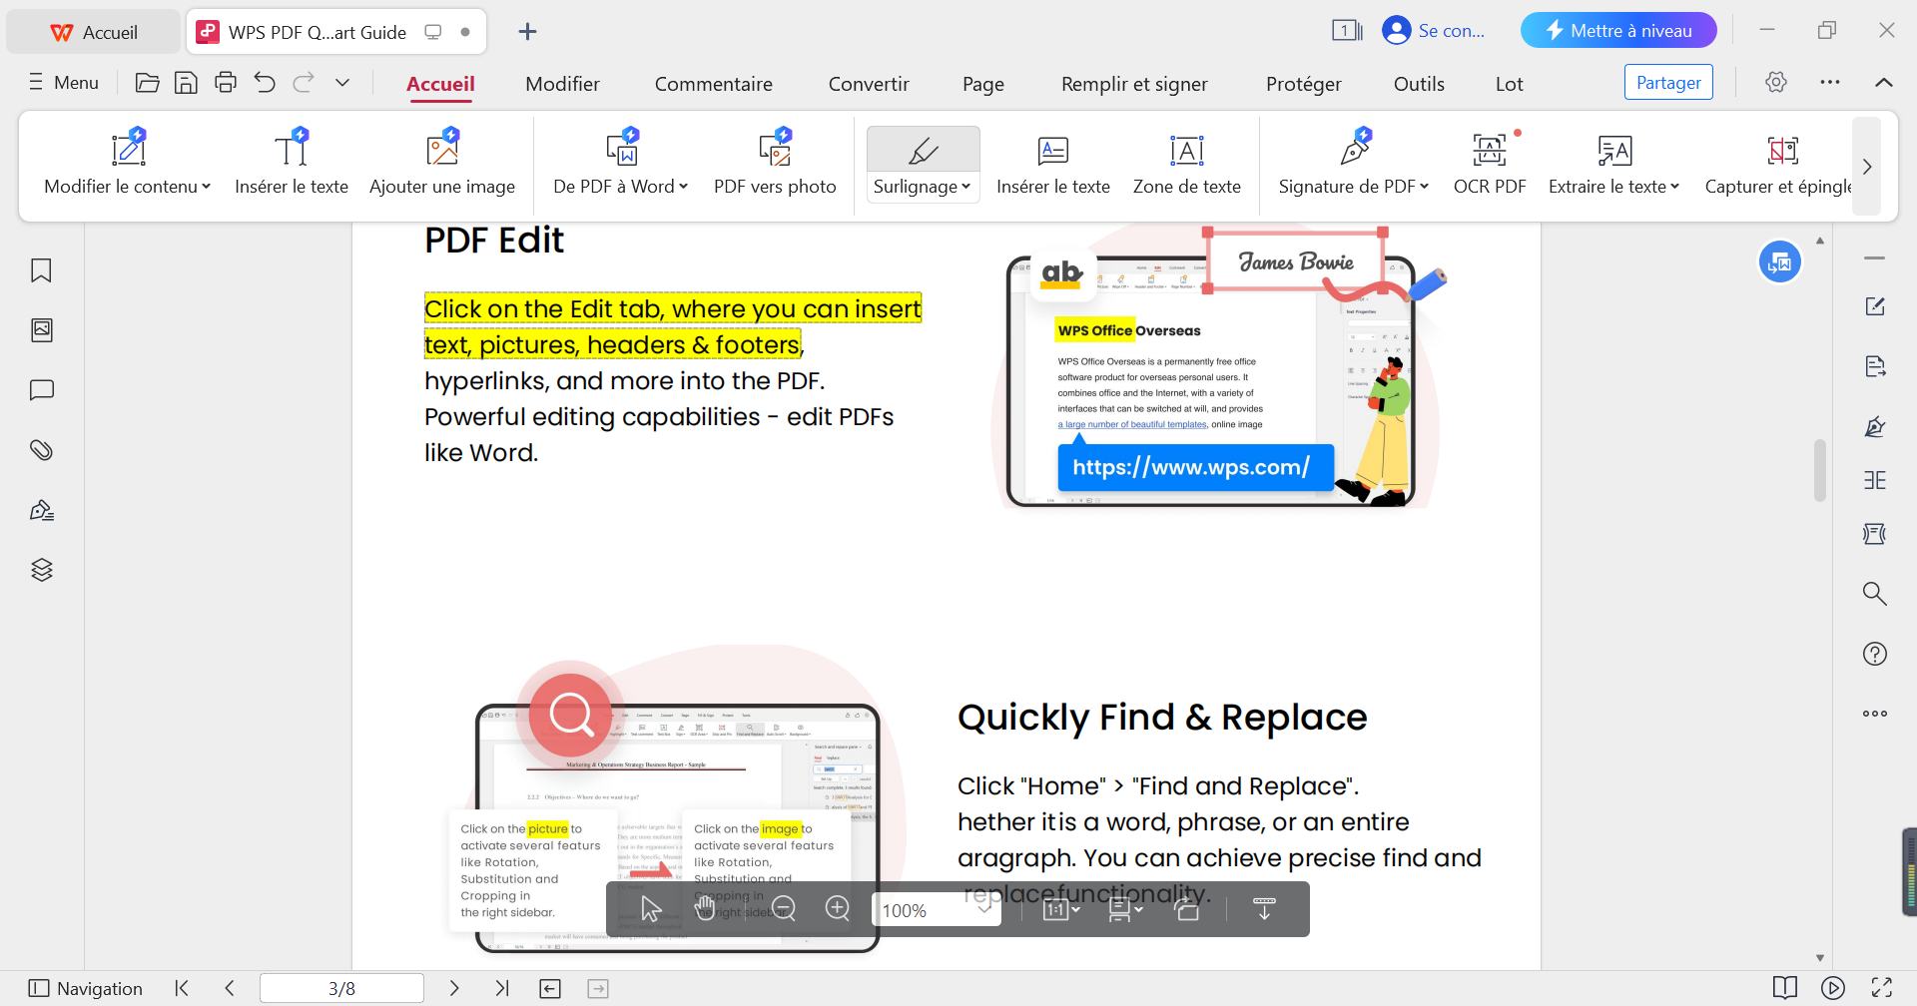Open the Protéger tab
The height and width of the screenshot is (1006, 1917).
pos(1303,84)
